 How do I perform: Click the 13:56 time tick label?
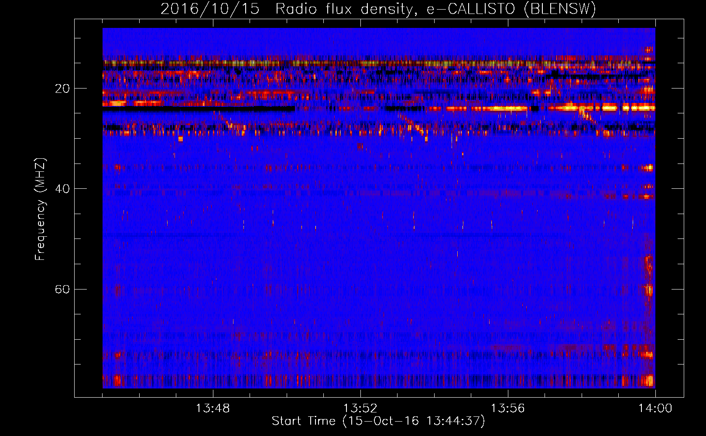coord(507,409)
